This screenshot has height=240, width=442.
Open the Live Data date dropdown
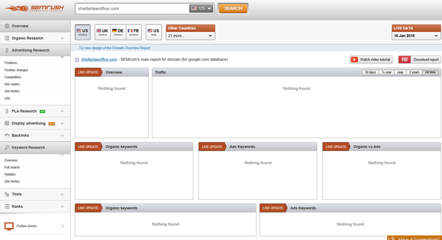point(416,36)
